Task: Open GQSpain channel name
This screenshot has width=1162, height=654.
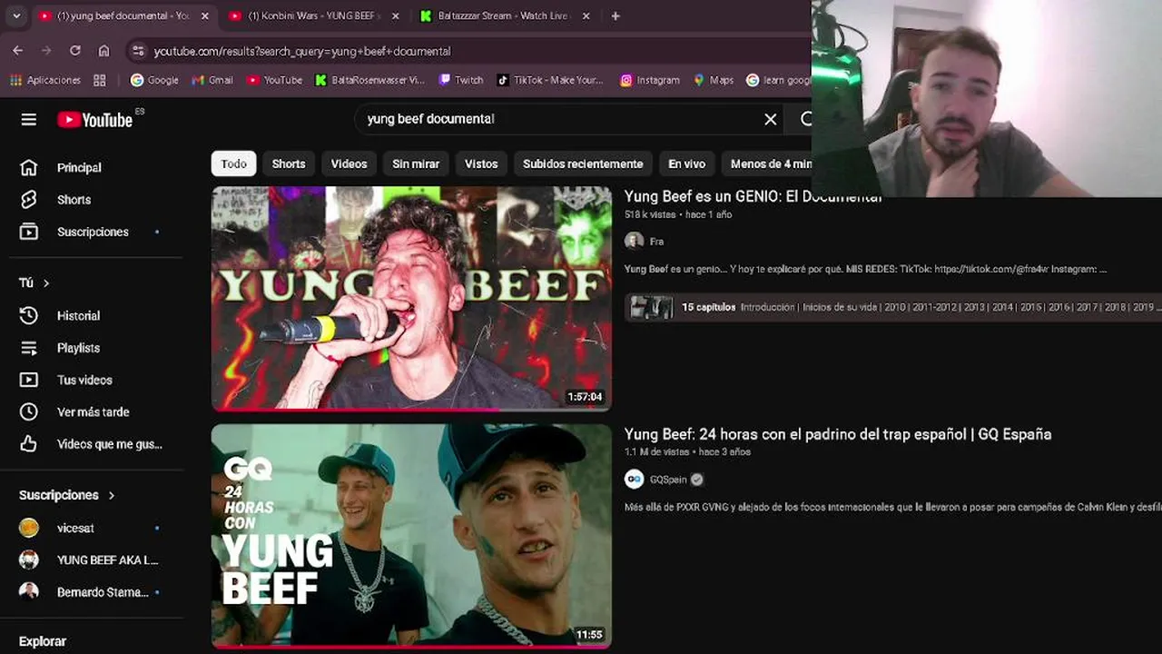Action: tap(668, 480)
